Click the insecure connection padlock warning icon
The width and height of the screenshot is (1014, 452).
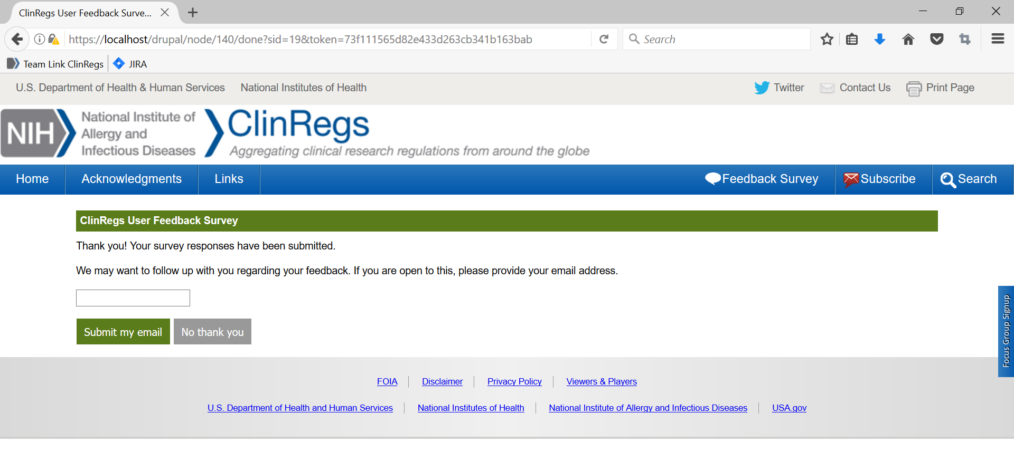[x=53, y=39]
